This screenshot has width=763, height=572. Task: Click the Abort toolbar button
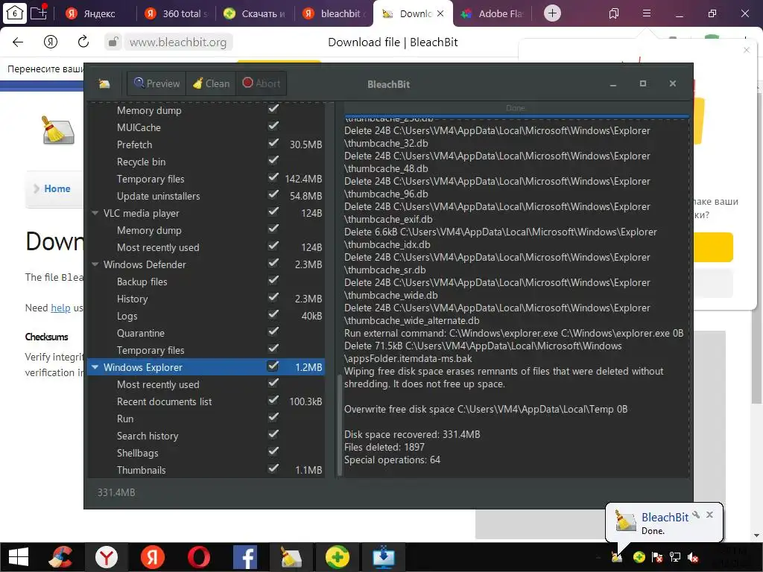[x=262, y=83]
